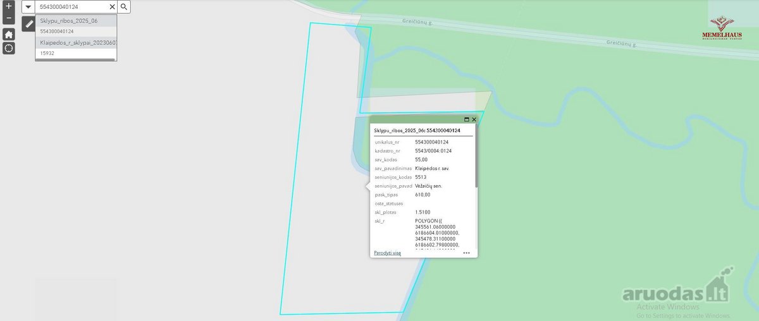This screenshot has height=321, width=759.
Task: Open the search source dropdown arrow
Action: pyautogui.click(x=28, y=6)
